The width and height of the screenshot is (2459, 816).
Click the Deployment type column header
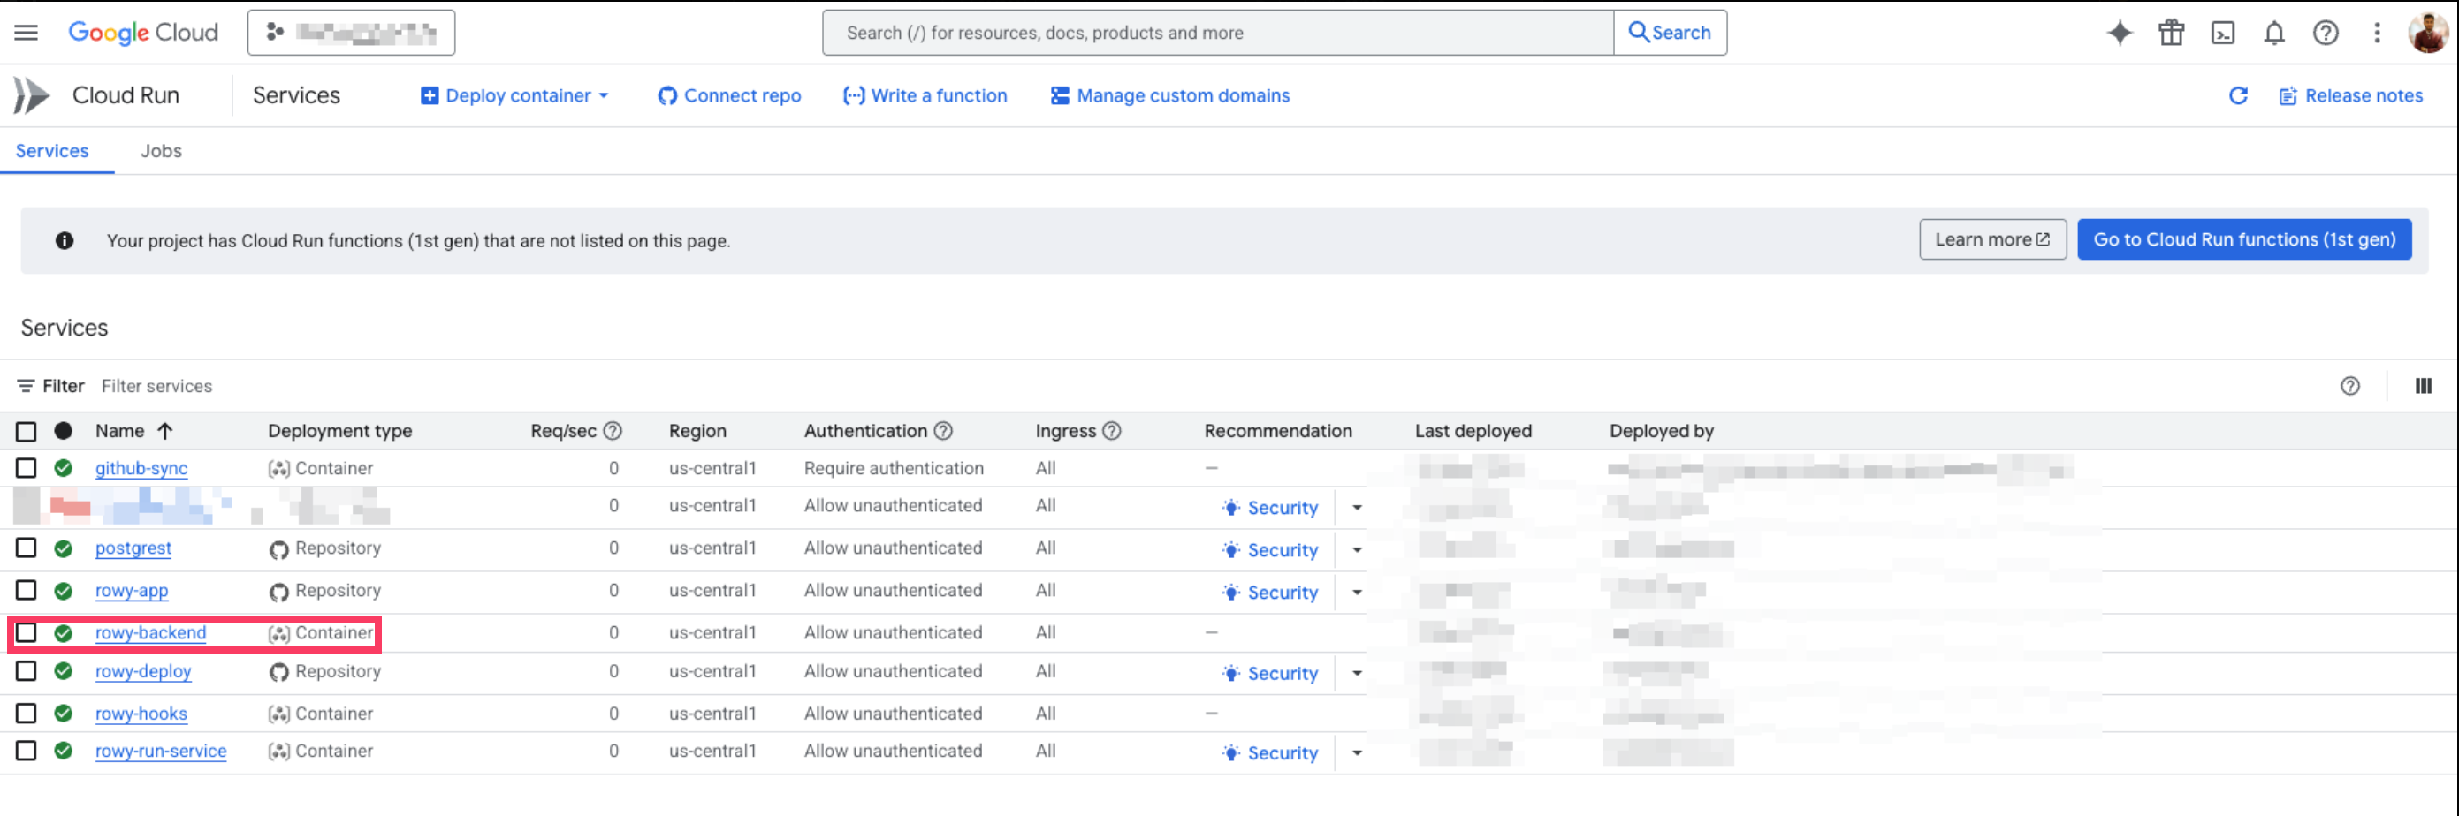339,431
